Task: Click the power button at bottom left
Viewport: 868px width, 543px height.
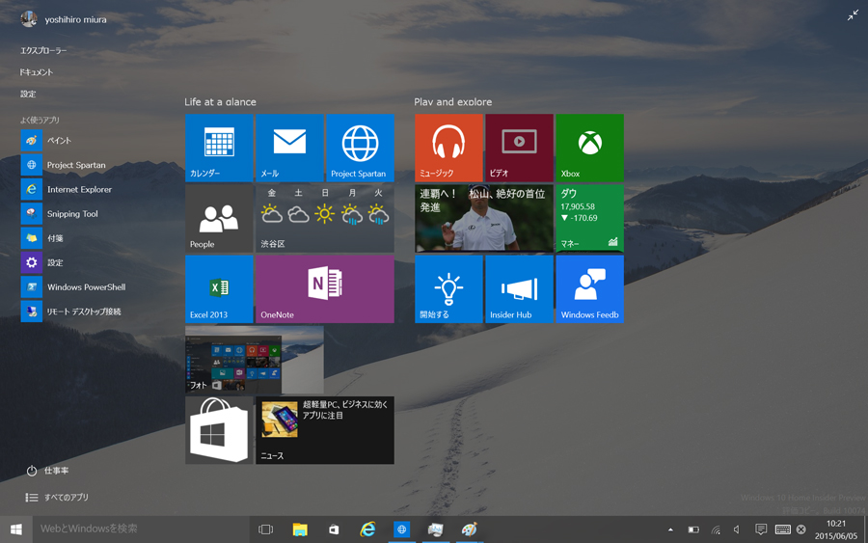Action: (32, 471)
